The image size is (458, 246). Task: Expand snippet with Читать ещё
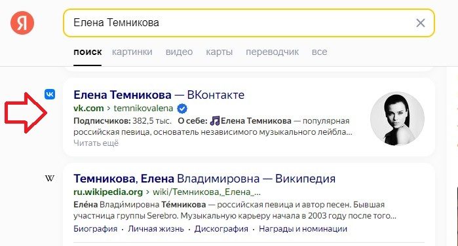[96, 143]
